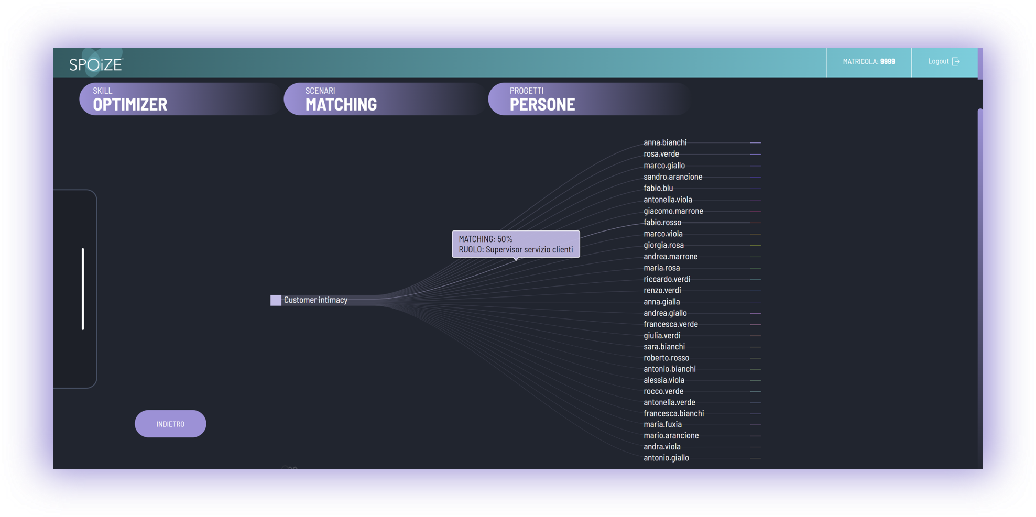1036x517 pixels.
Task: Select roberto.rosso in the list
Action: [666, 358]
